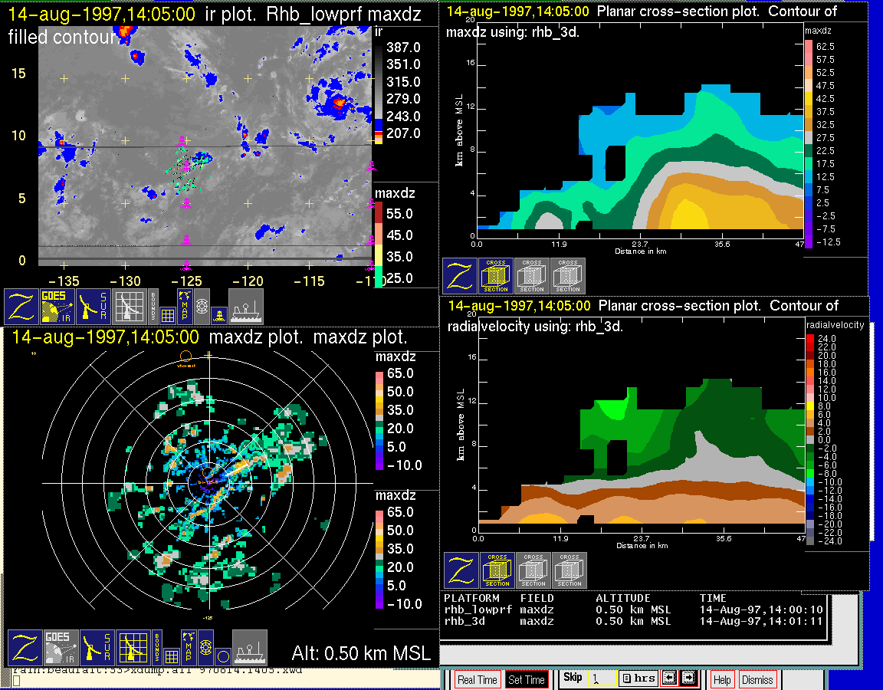
Task: Click the buoy icon in ir plot toolbar
Action: (218, 314)
